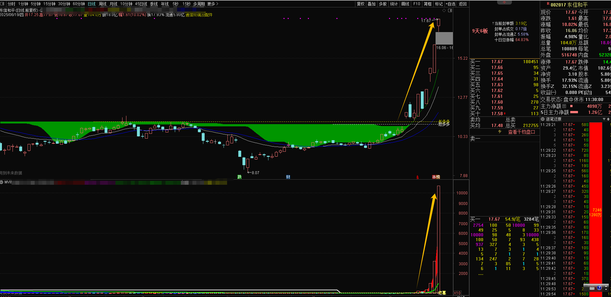
Task: Click the up-down sort arrows in 逐笔还原 header
Action: [x=608, y=119]
